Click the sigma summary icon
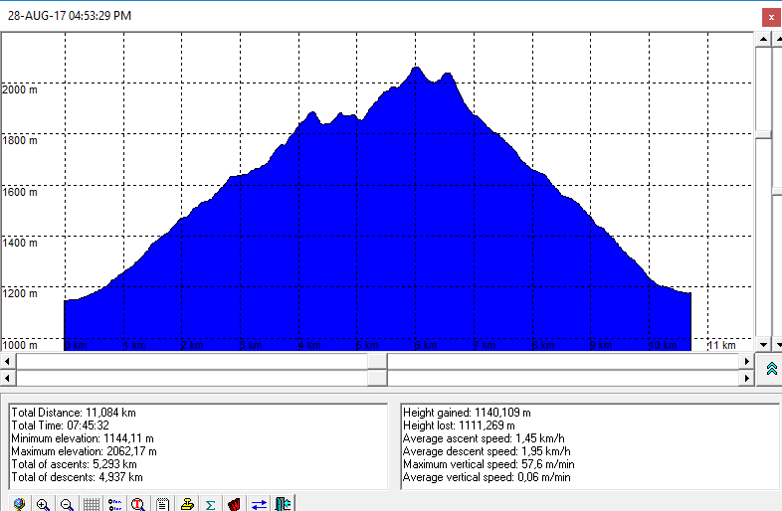Image resolution: width=782 pixels, height=511 pixels. click(210, 504)
